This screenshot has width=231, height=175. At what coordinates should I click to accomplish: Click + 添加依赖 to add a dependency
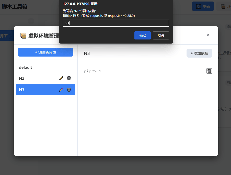click(x=199, y=53)
